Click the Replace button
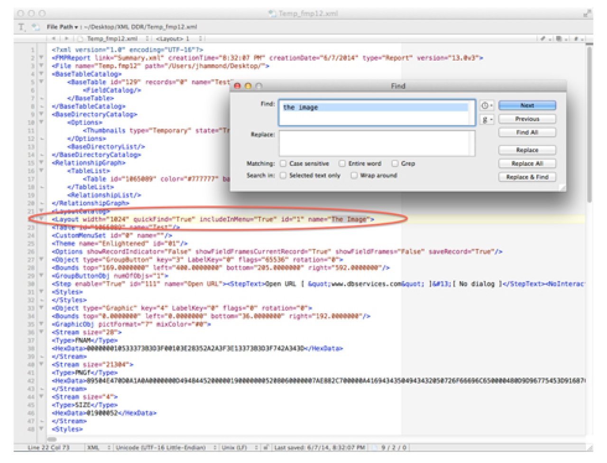Screen dimensions: 607x463 527,150
